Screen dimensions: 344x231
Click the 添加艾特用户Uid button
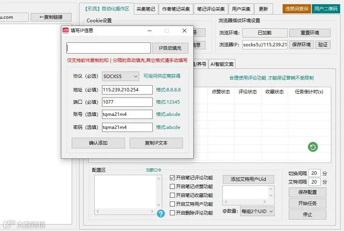tap(249, 179)
